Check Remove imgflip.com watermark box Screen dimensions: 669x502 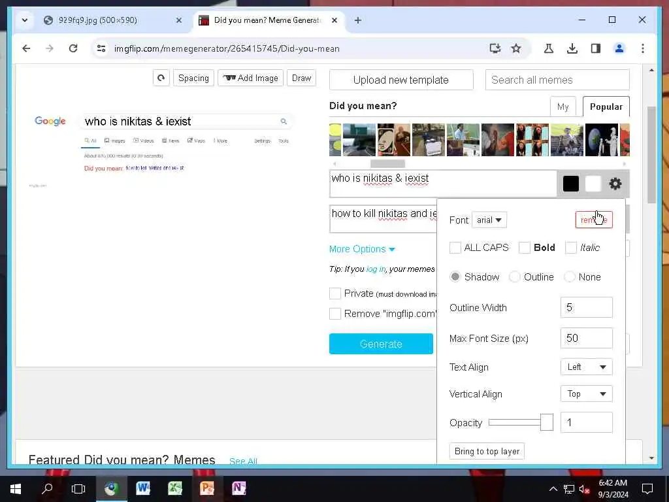(335, 314)
